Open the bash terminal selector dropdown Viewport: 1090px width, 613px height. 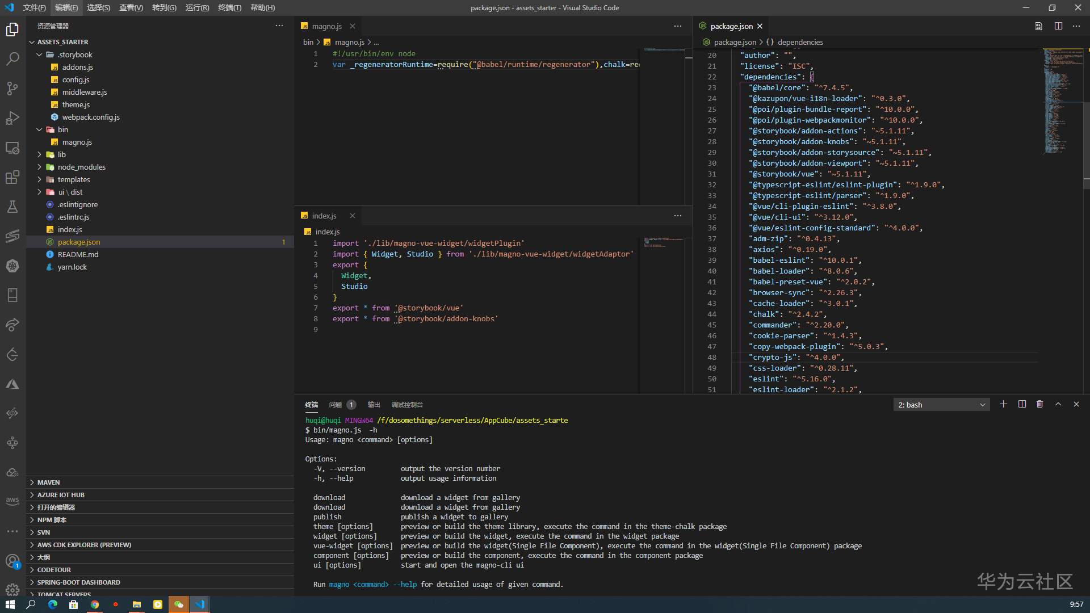pos(941,405)
